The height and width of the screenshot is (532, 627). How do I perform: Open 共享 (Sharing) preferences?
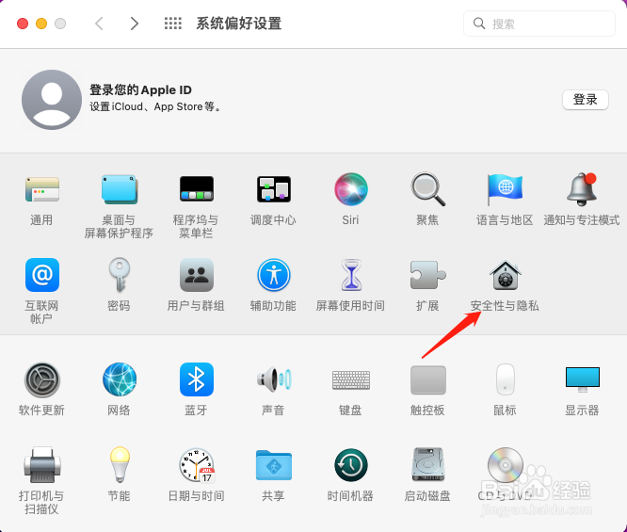click(x=274, y=465)
